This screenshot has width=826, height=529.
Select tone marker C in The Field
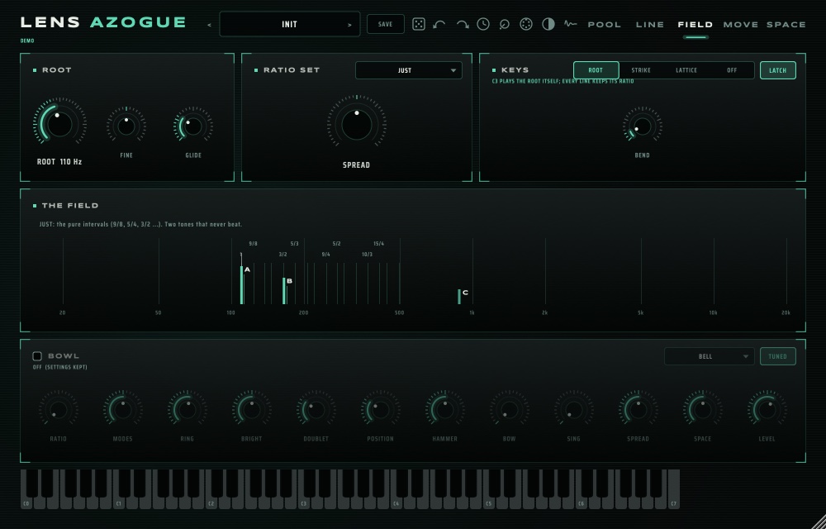(x=460, y=297)
